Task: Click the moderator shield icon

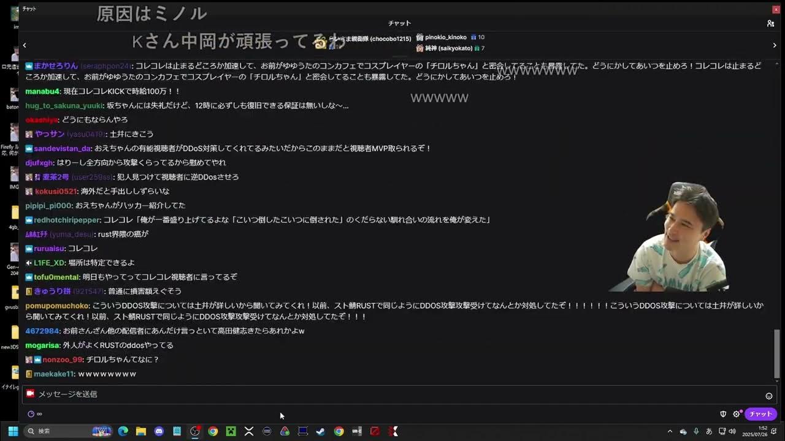Action: 723,414
